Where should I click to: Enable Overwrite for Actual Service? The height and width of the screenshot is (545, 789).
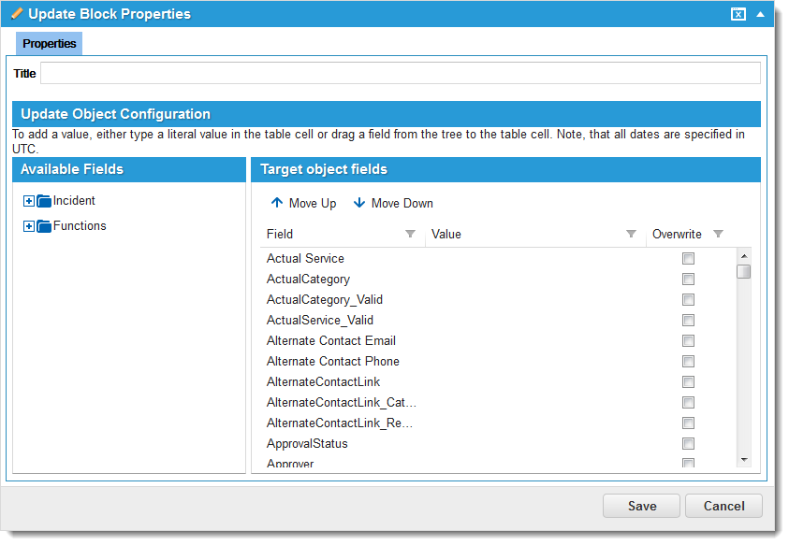click(688, 259)
